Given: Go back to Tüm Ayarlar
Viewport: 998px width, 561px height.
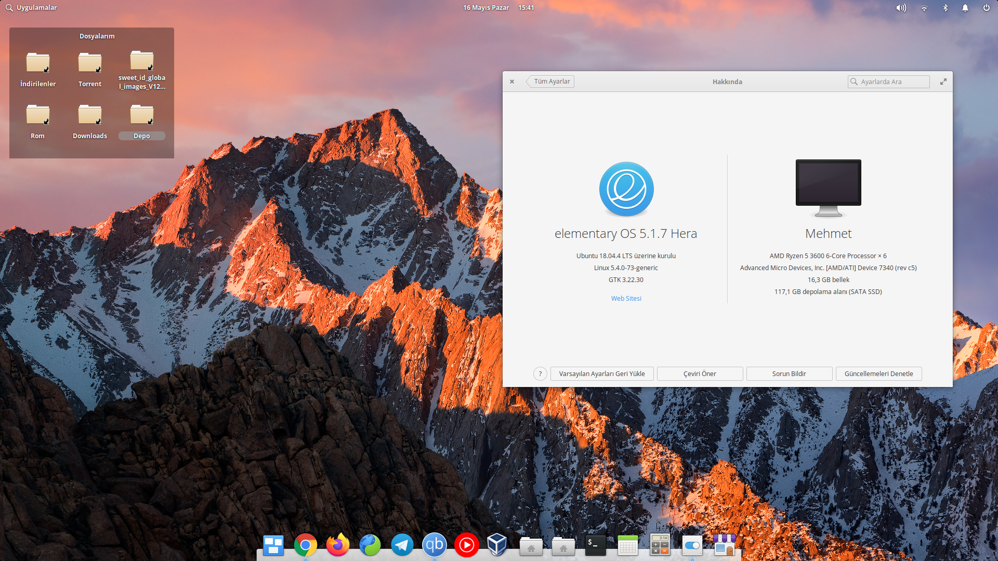Looking at the screenshot, I should [x=550, y=82].
